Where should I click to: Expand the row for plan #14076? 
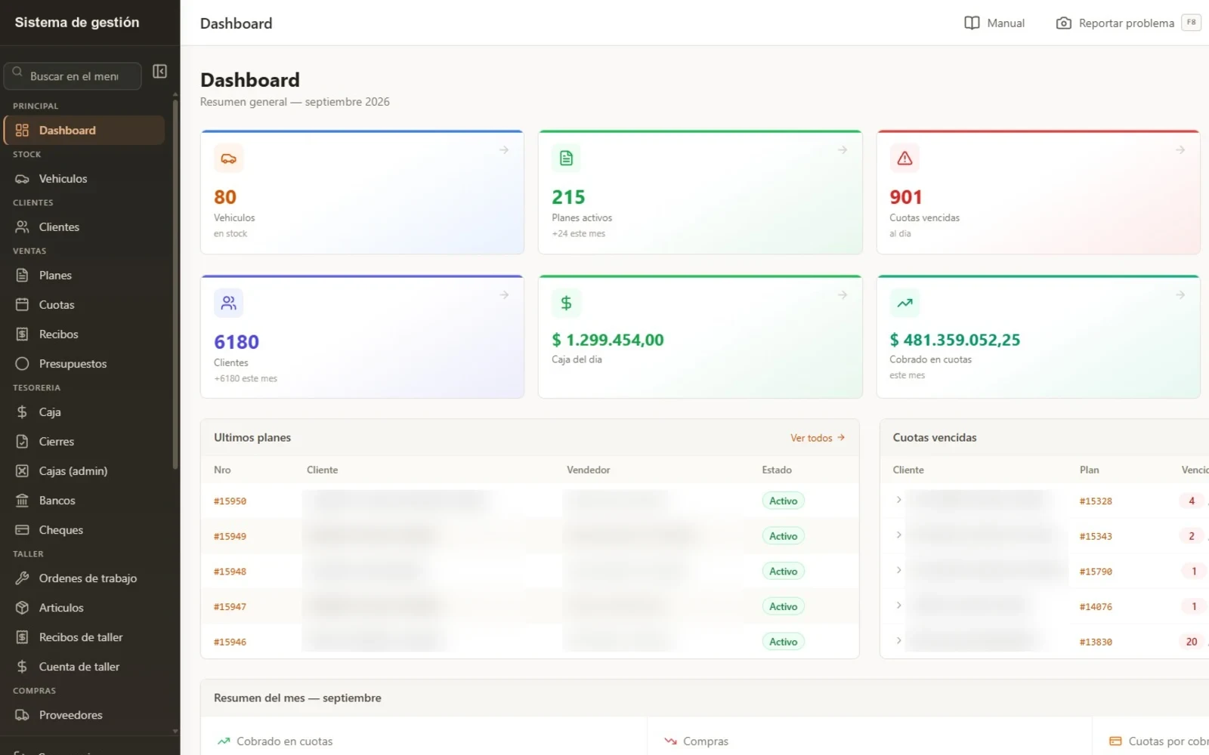pyautogui.click(x=898, y=605)
